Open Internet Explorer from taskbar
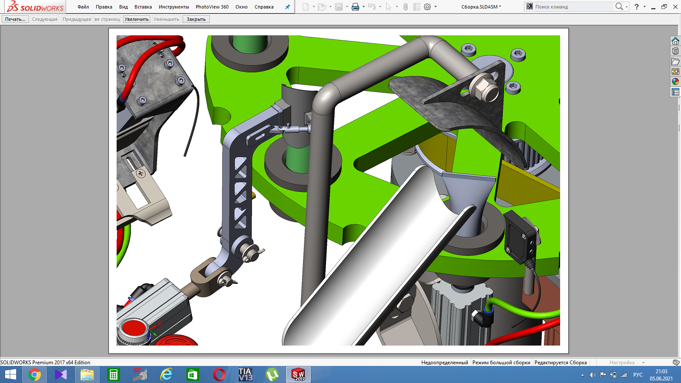This screenshot has width=681, height=383. (x=166, y=374)
